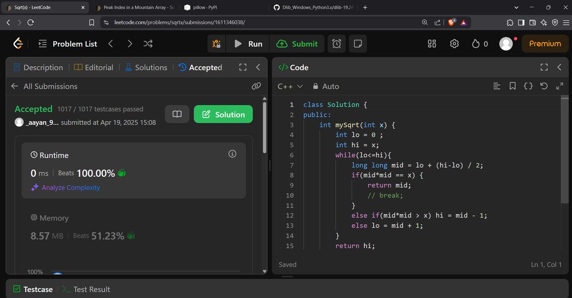Image resolution: width=572 pixels, height=298 pixels.
Task: Open the timer alarm clock icon
Action: pos(337,44)
